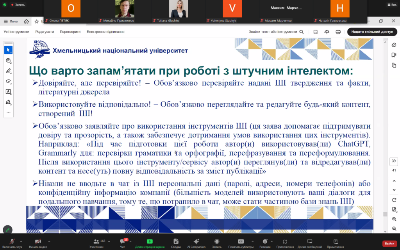Open the Acrobat home icon
This screenshot has height=250, width=400.
point(26,21)
